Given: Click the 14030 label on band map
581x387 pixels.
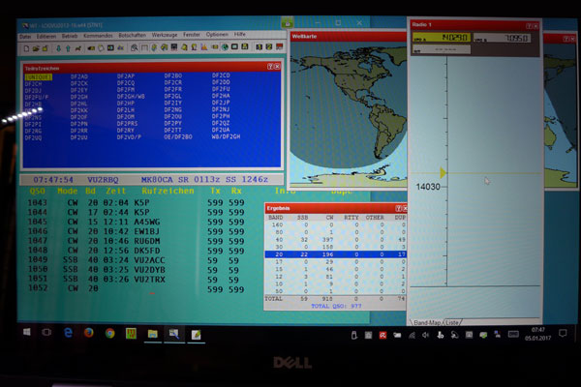Looking at the screenshot, I should [x=428, y=187].
